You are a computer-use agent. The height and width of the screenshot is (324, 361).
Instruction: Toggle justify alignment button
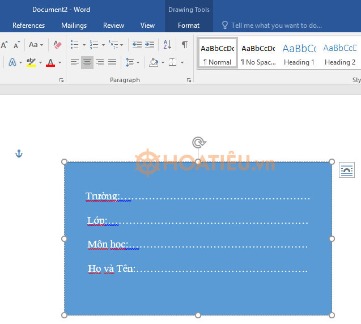point(112,62)
